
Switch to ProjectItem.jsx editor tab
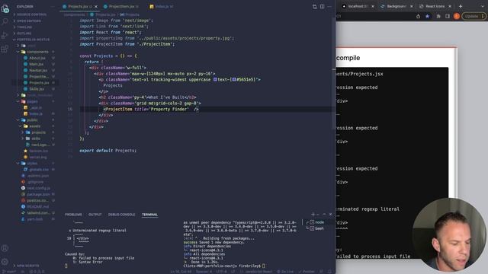click(121, 7)
